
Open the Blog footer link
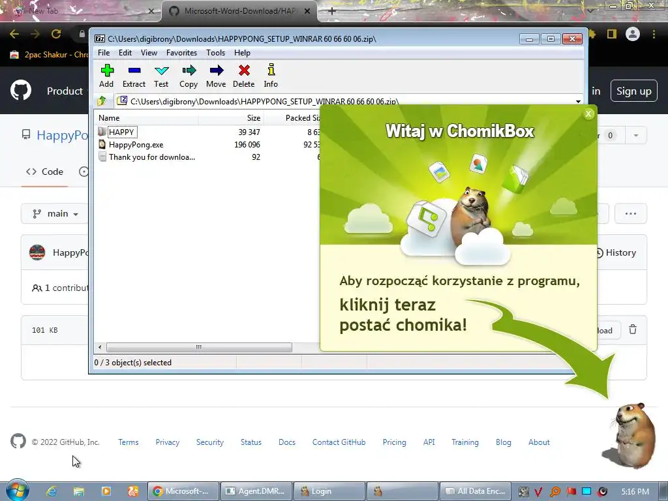pos(503,442)
